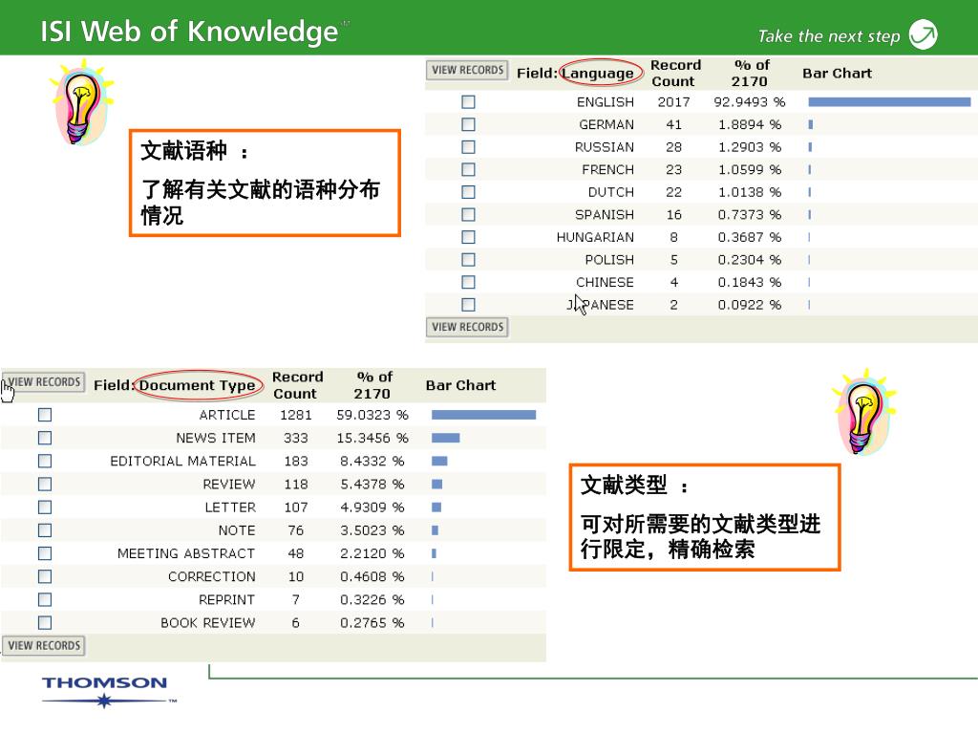The width and height of the screenshot is (978, 734).
Task: Click the ISI Web of Knowledge title
Action: point(189,32)
